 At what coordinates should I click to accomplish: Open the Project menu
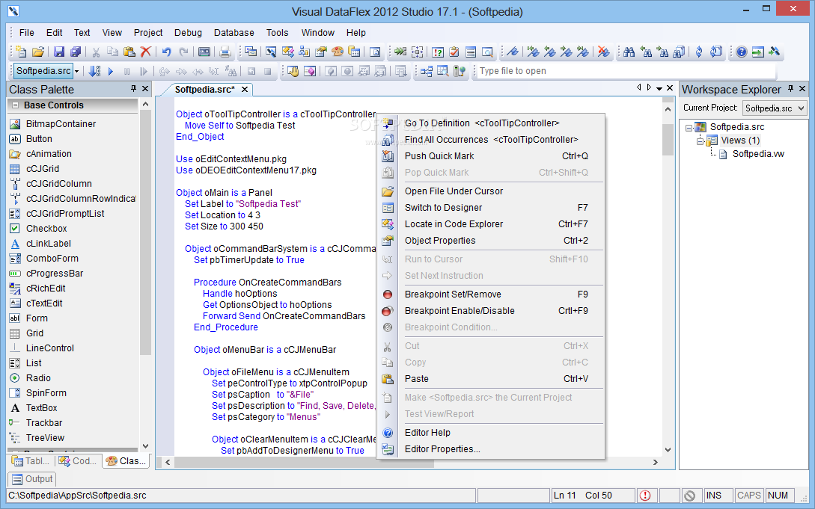[x=148, y=33]
